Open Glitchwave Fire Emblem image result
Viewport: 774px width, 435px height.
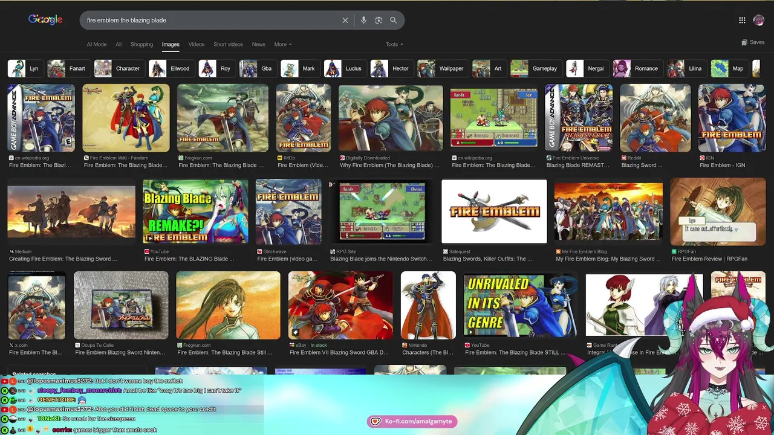point(288,211)
